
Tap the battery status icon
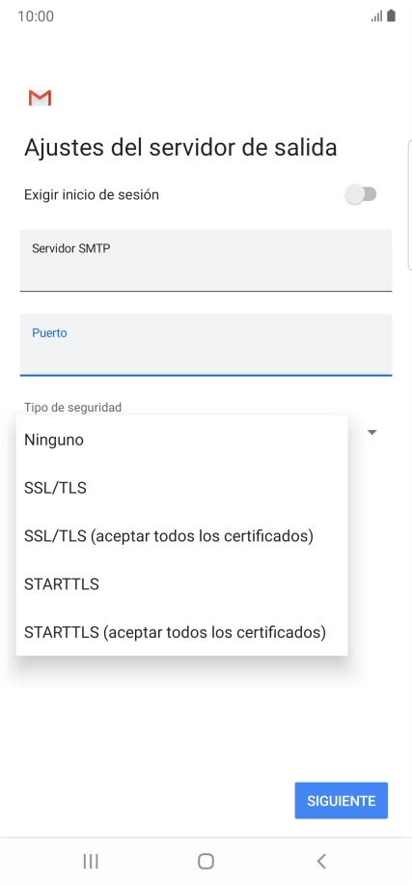coord(391,15)
